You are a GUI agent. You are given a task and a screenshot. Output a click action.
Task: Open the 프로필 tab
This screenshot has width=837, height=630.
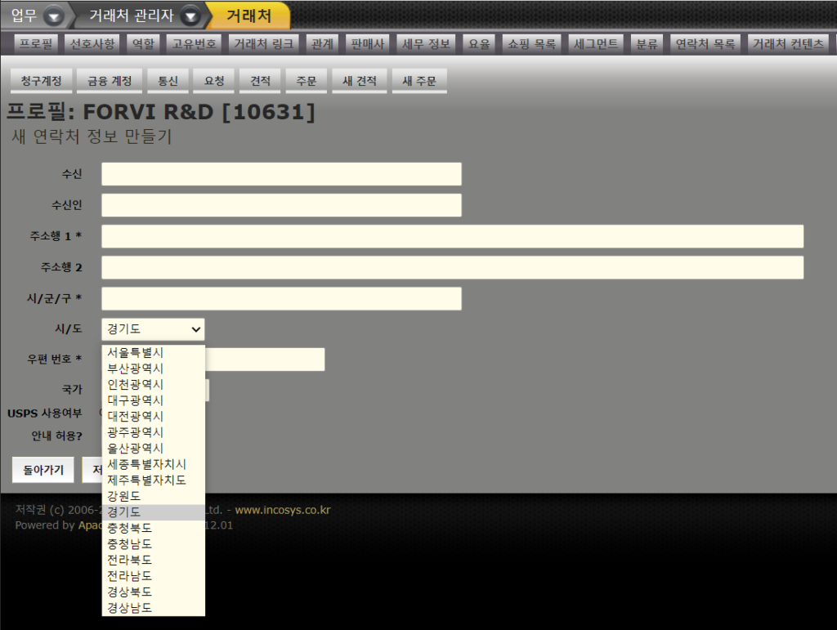coord(36,44)
